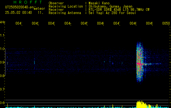Click the horizontal echo tail after the burst
Screen dimensions: 171x108
(x=153, y=64)
